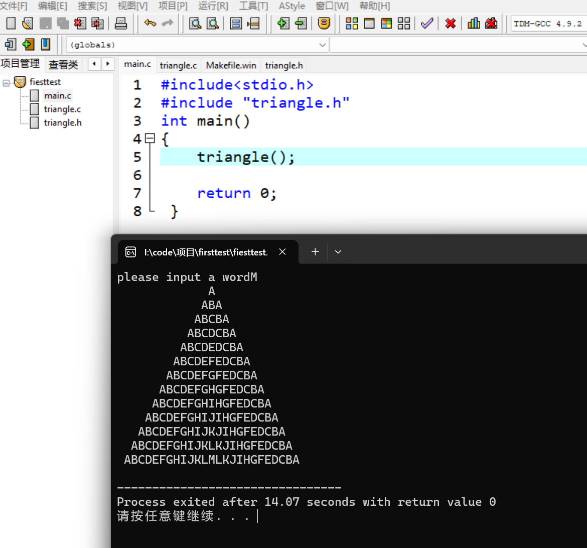
Task: Open the 编辑[E] menu
Action: coord(52,6)
